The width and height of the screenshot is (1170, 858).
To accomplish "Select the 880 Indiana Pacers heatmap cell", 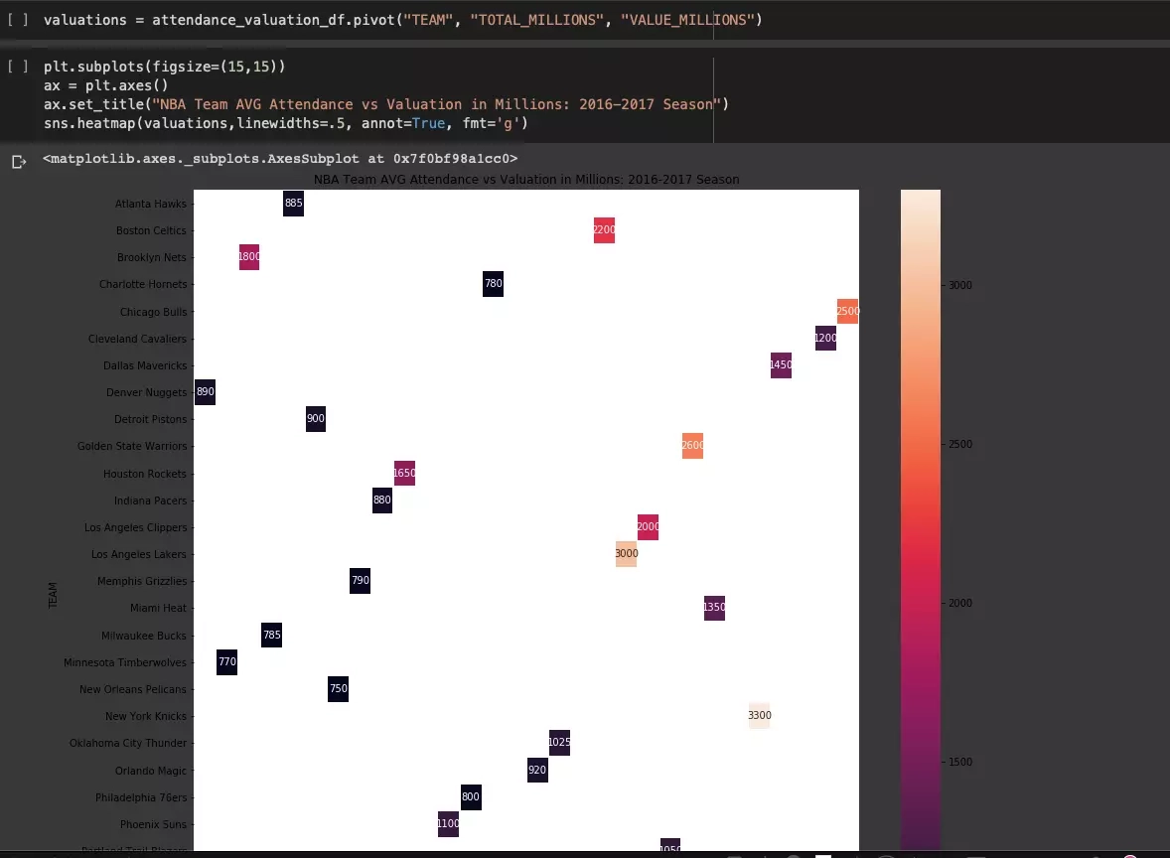I will pyautogui.click(x=382, y=500).
